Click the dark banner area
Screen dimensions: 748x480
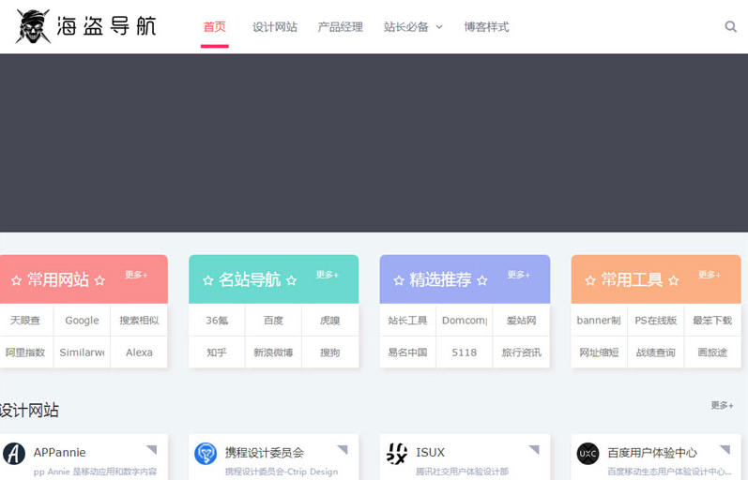tap(374, 143)
